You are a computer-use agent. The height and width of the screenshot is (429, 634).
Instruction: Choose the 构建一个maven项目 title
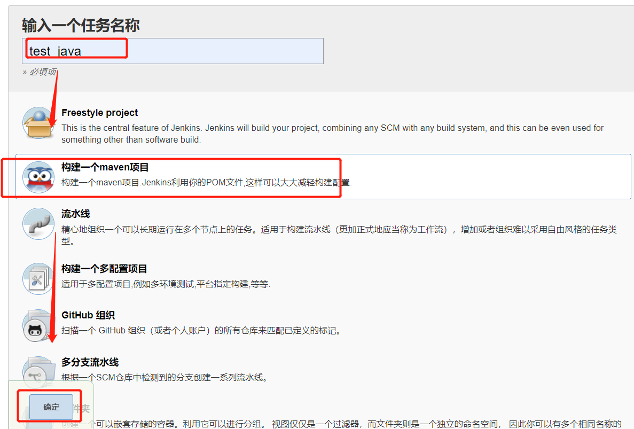coord(105,167)
